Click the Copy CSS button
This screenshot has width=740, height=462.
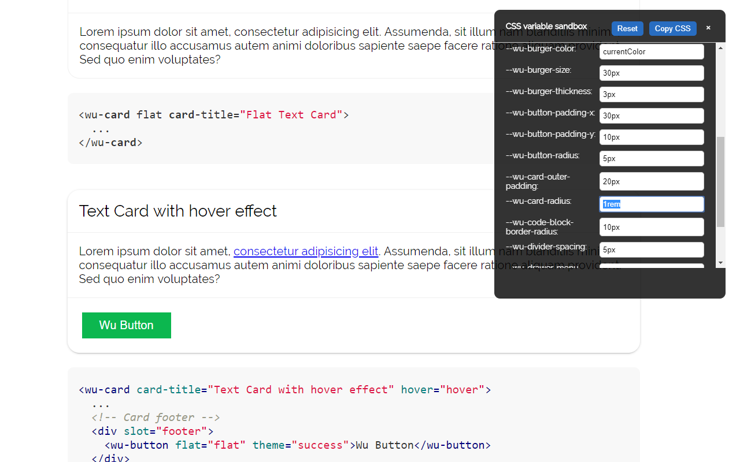tap(672, 28)
